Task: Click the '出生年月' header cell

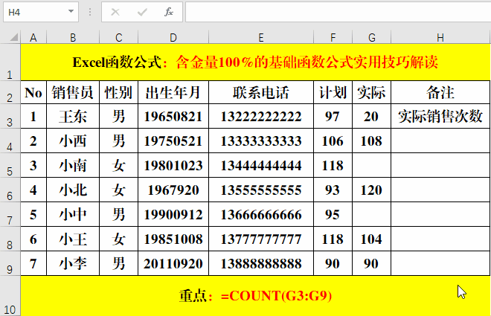Action: click(x=173, y=92)
